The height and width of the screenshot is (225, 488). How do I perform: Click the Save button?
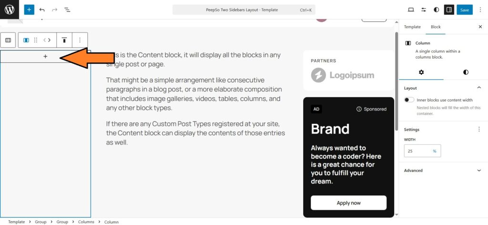[465, 10]
